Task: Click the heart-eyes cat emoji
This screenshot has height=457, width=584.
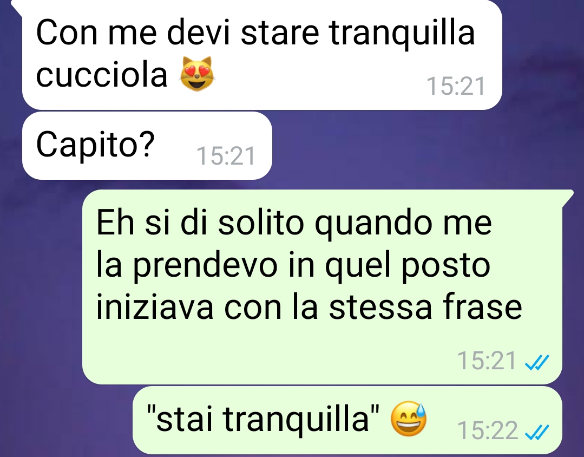Action: coord(198,74)
